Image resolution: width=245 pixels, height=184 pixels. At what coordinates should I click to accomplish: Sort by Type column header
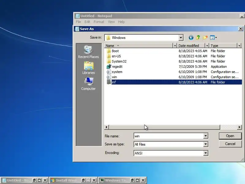tap(223, 46)
